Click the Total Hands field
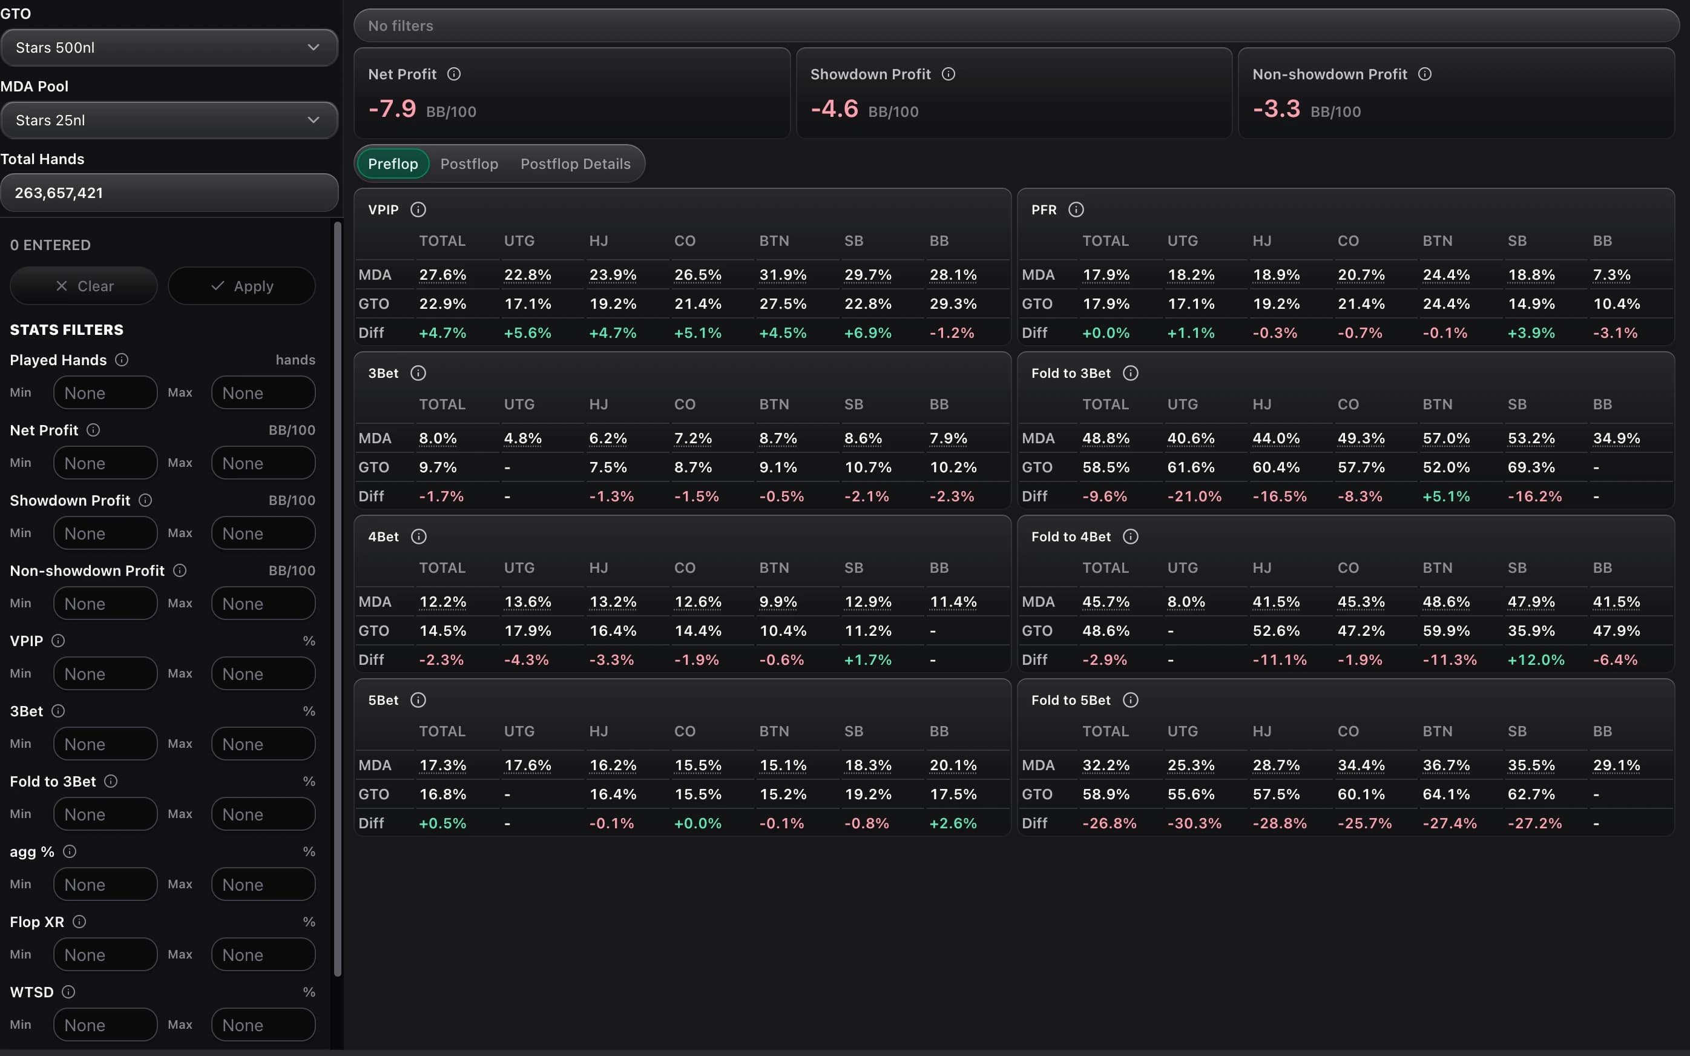 169,193
